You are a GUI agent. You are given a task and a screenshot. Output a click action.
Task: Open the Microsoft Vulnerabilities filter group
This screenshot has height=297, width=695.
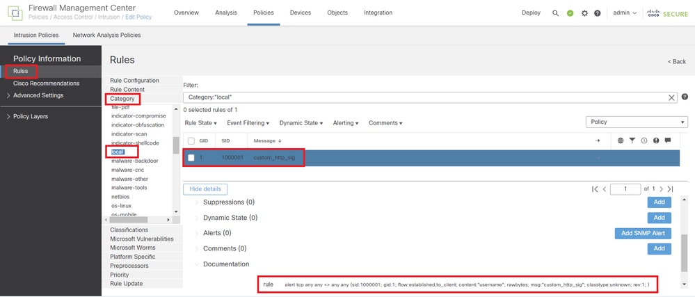click(142, 239)
